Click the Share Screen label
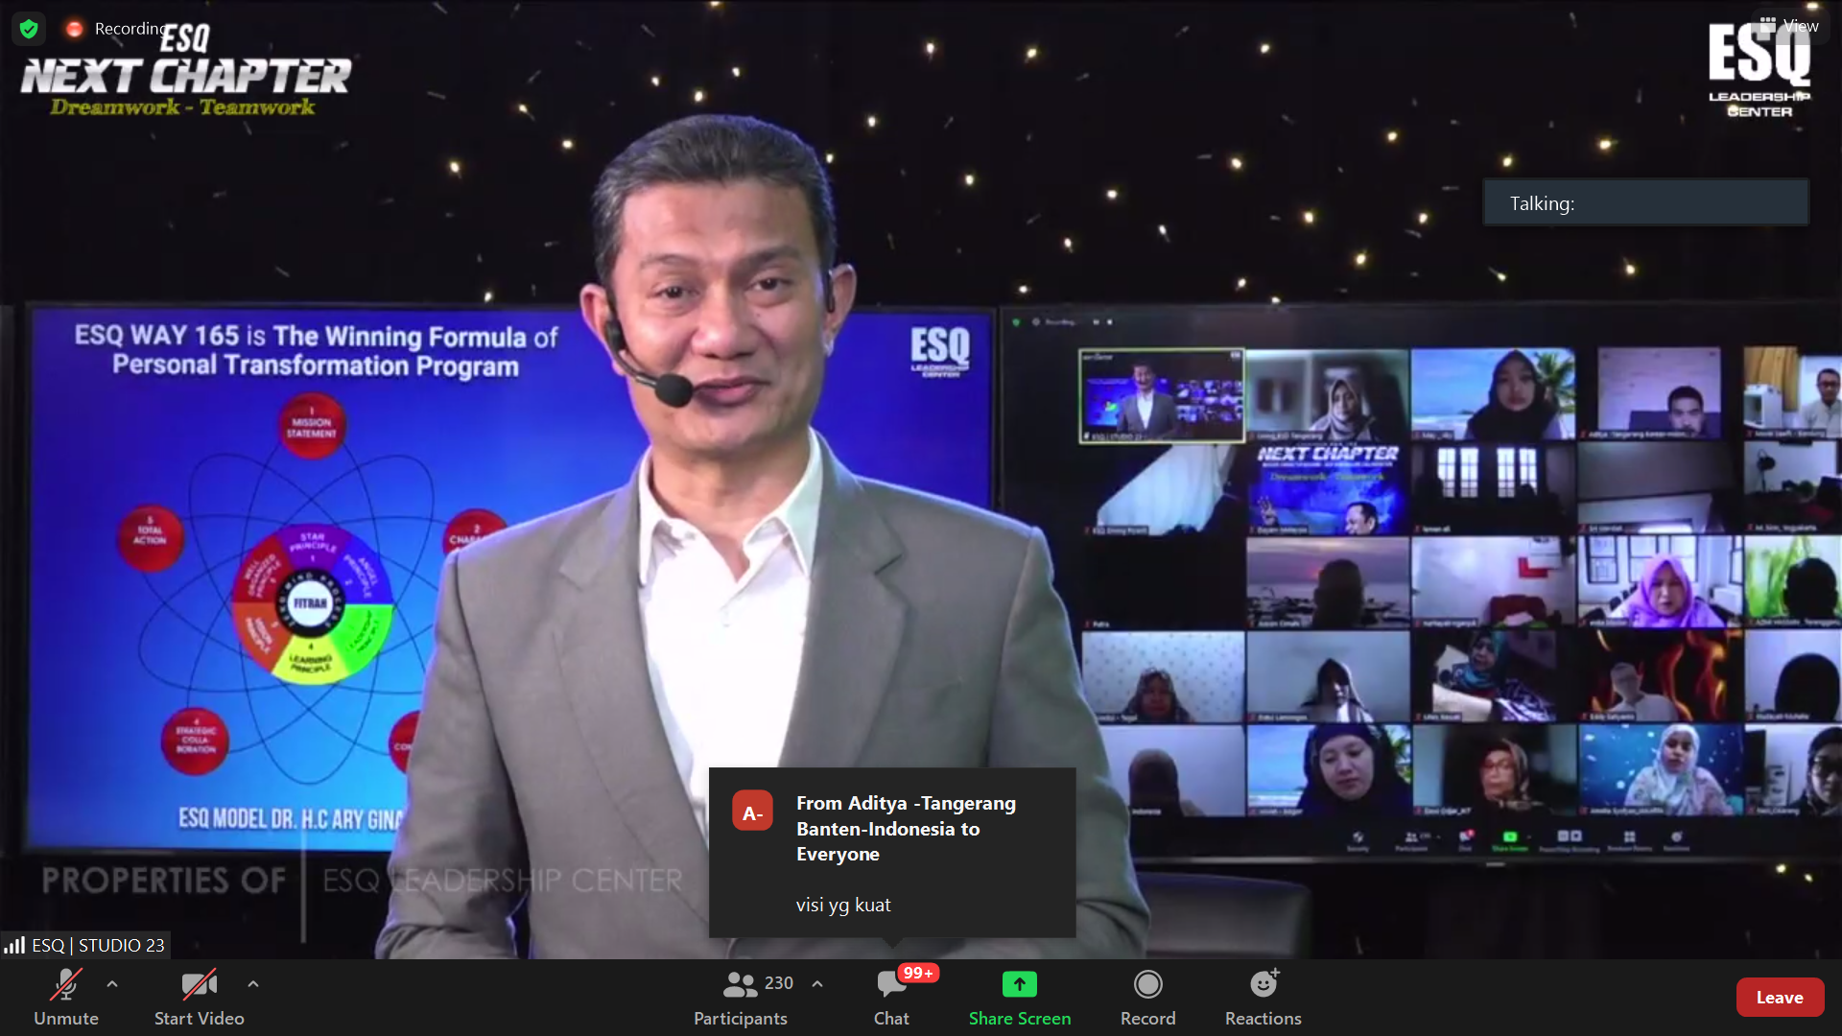This screenshot has height=1036, width=1842. click(1019, 1019)
